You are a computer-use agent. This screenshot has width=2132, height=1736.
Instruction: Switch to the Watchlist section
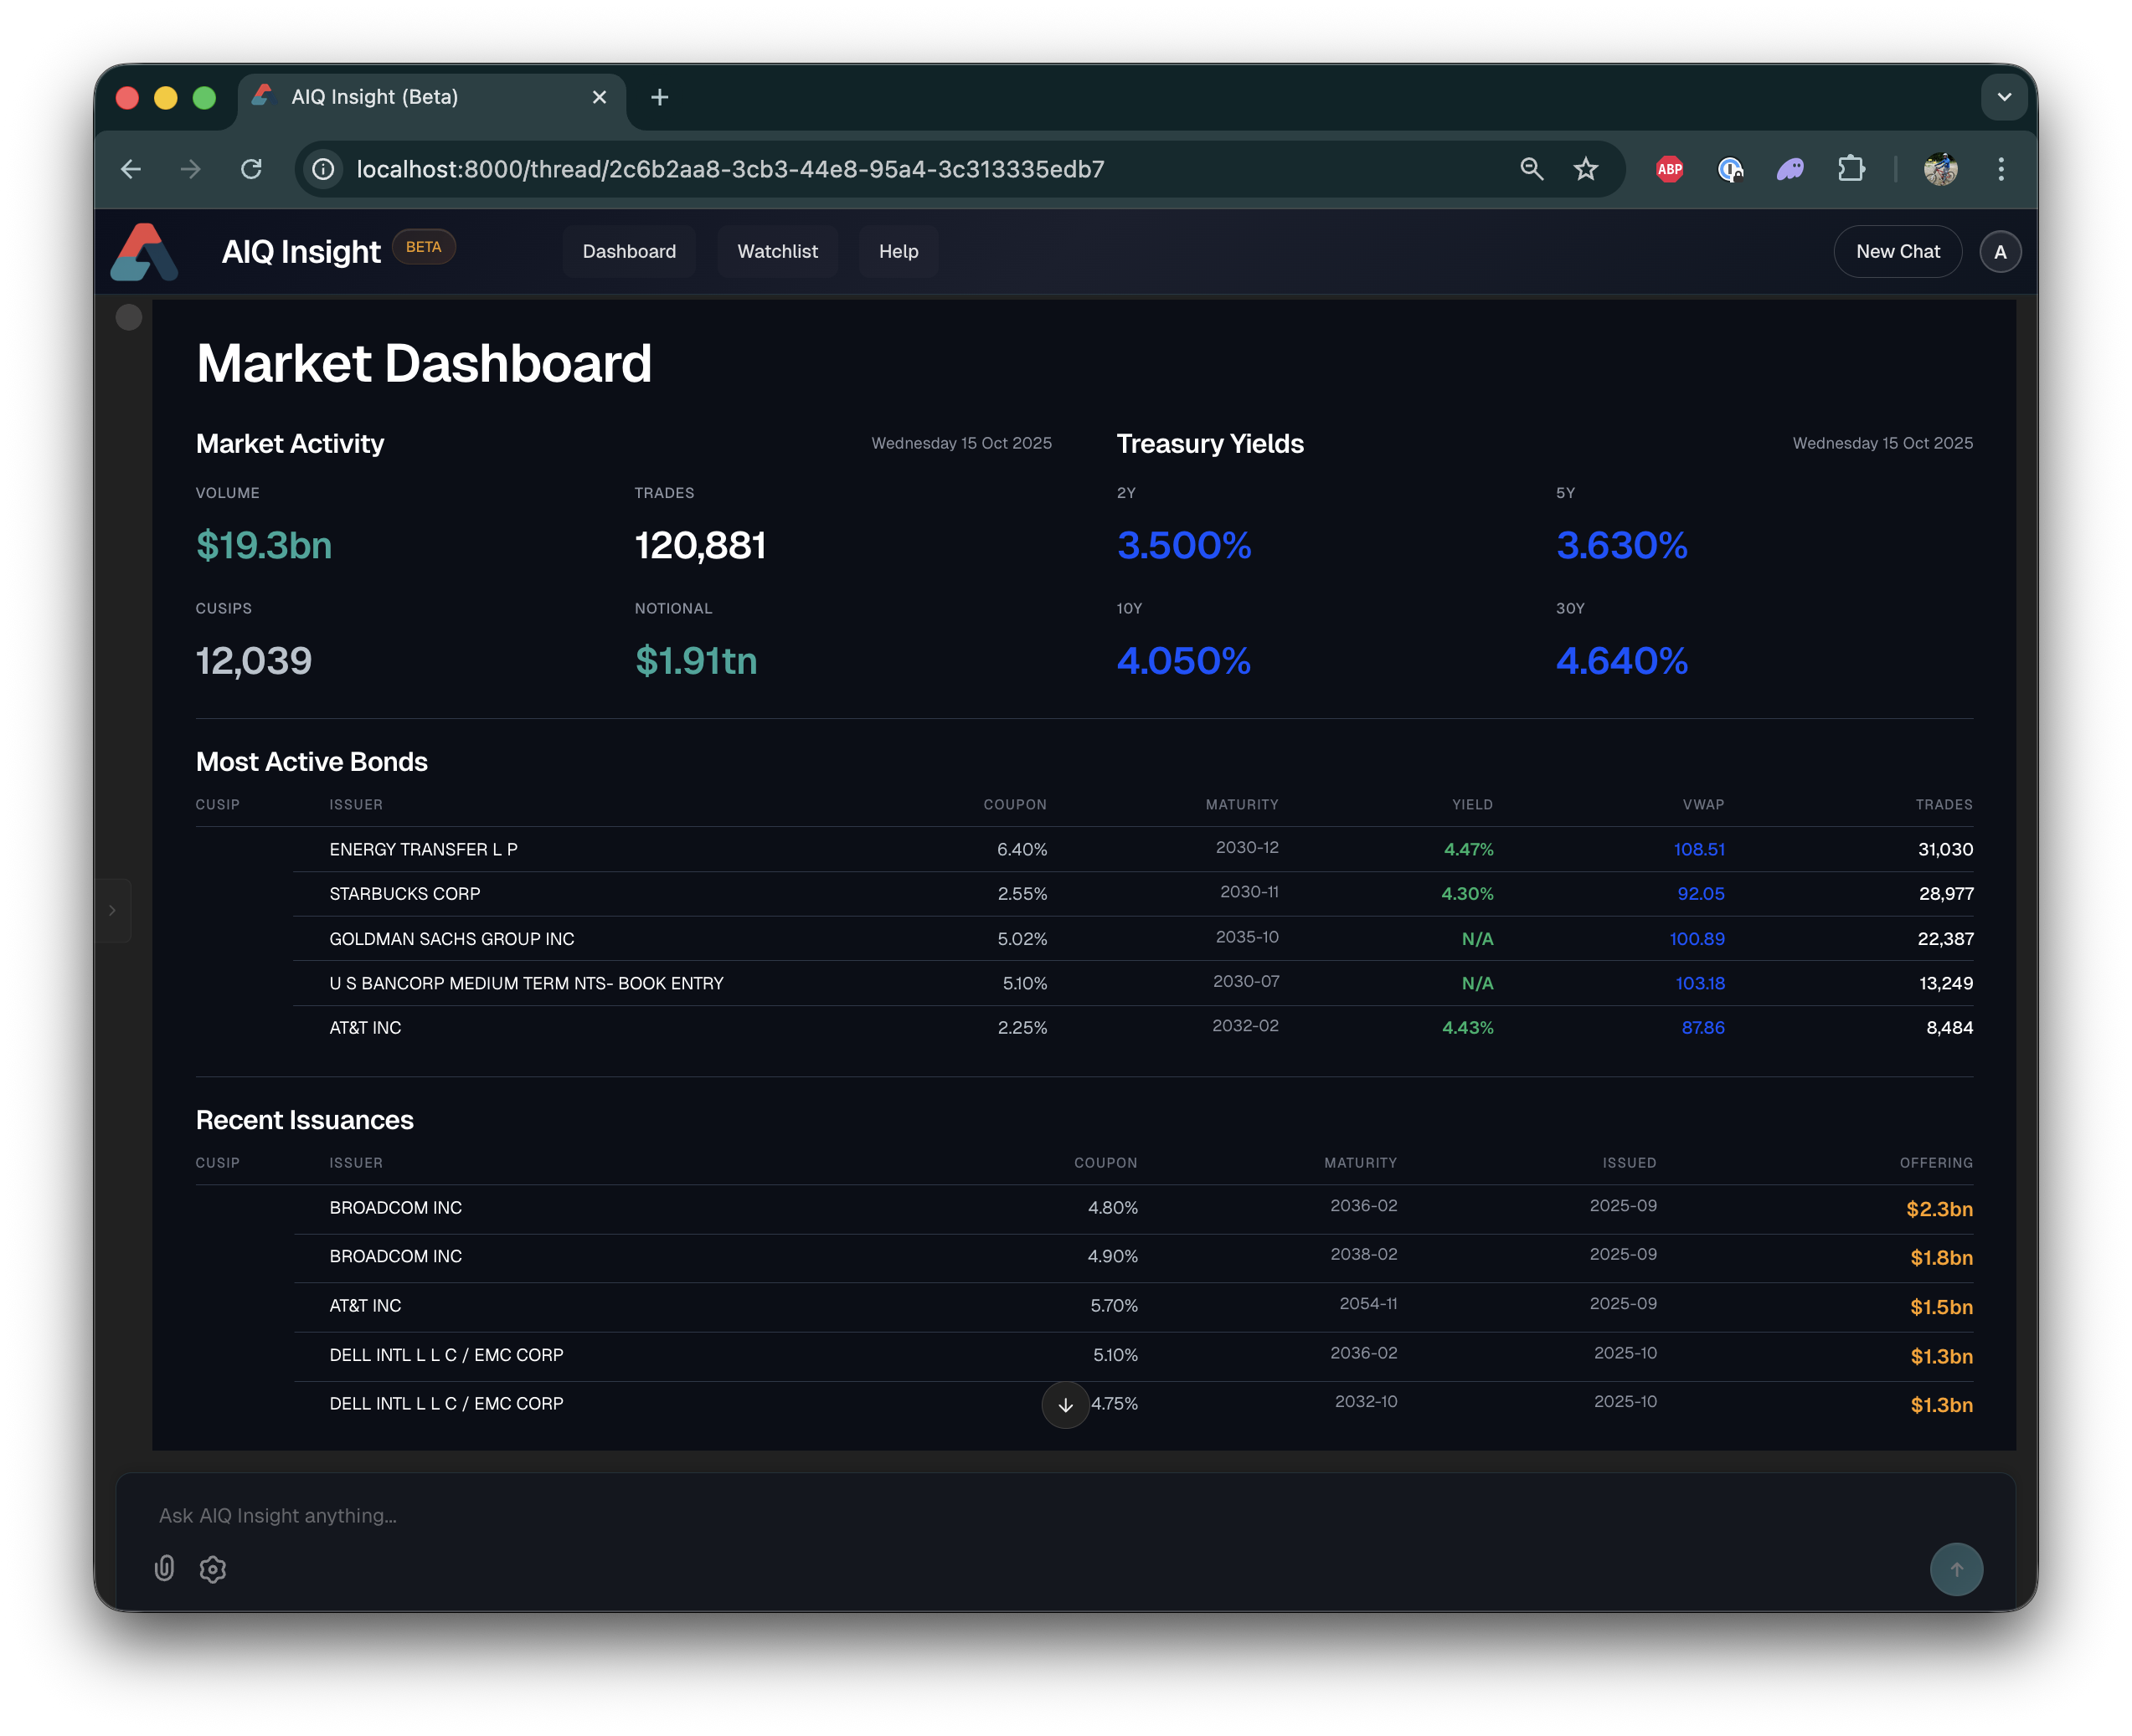tap(777, 251)
